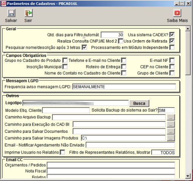Enable Grupo de Cliente checkbox
The width and height of the screenshot is (193, 181).
[x=172, y=73]
